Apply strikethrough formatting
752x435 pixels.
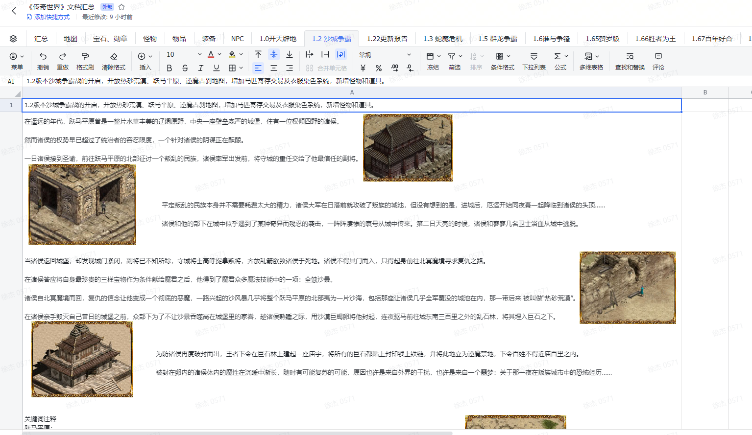185,68
